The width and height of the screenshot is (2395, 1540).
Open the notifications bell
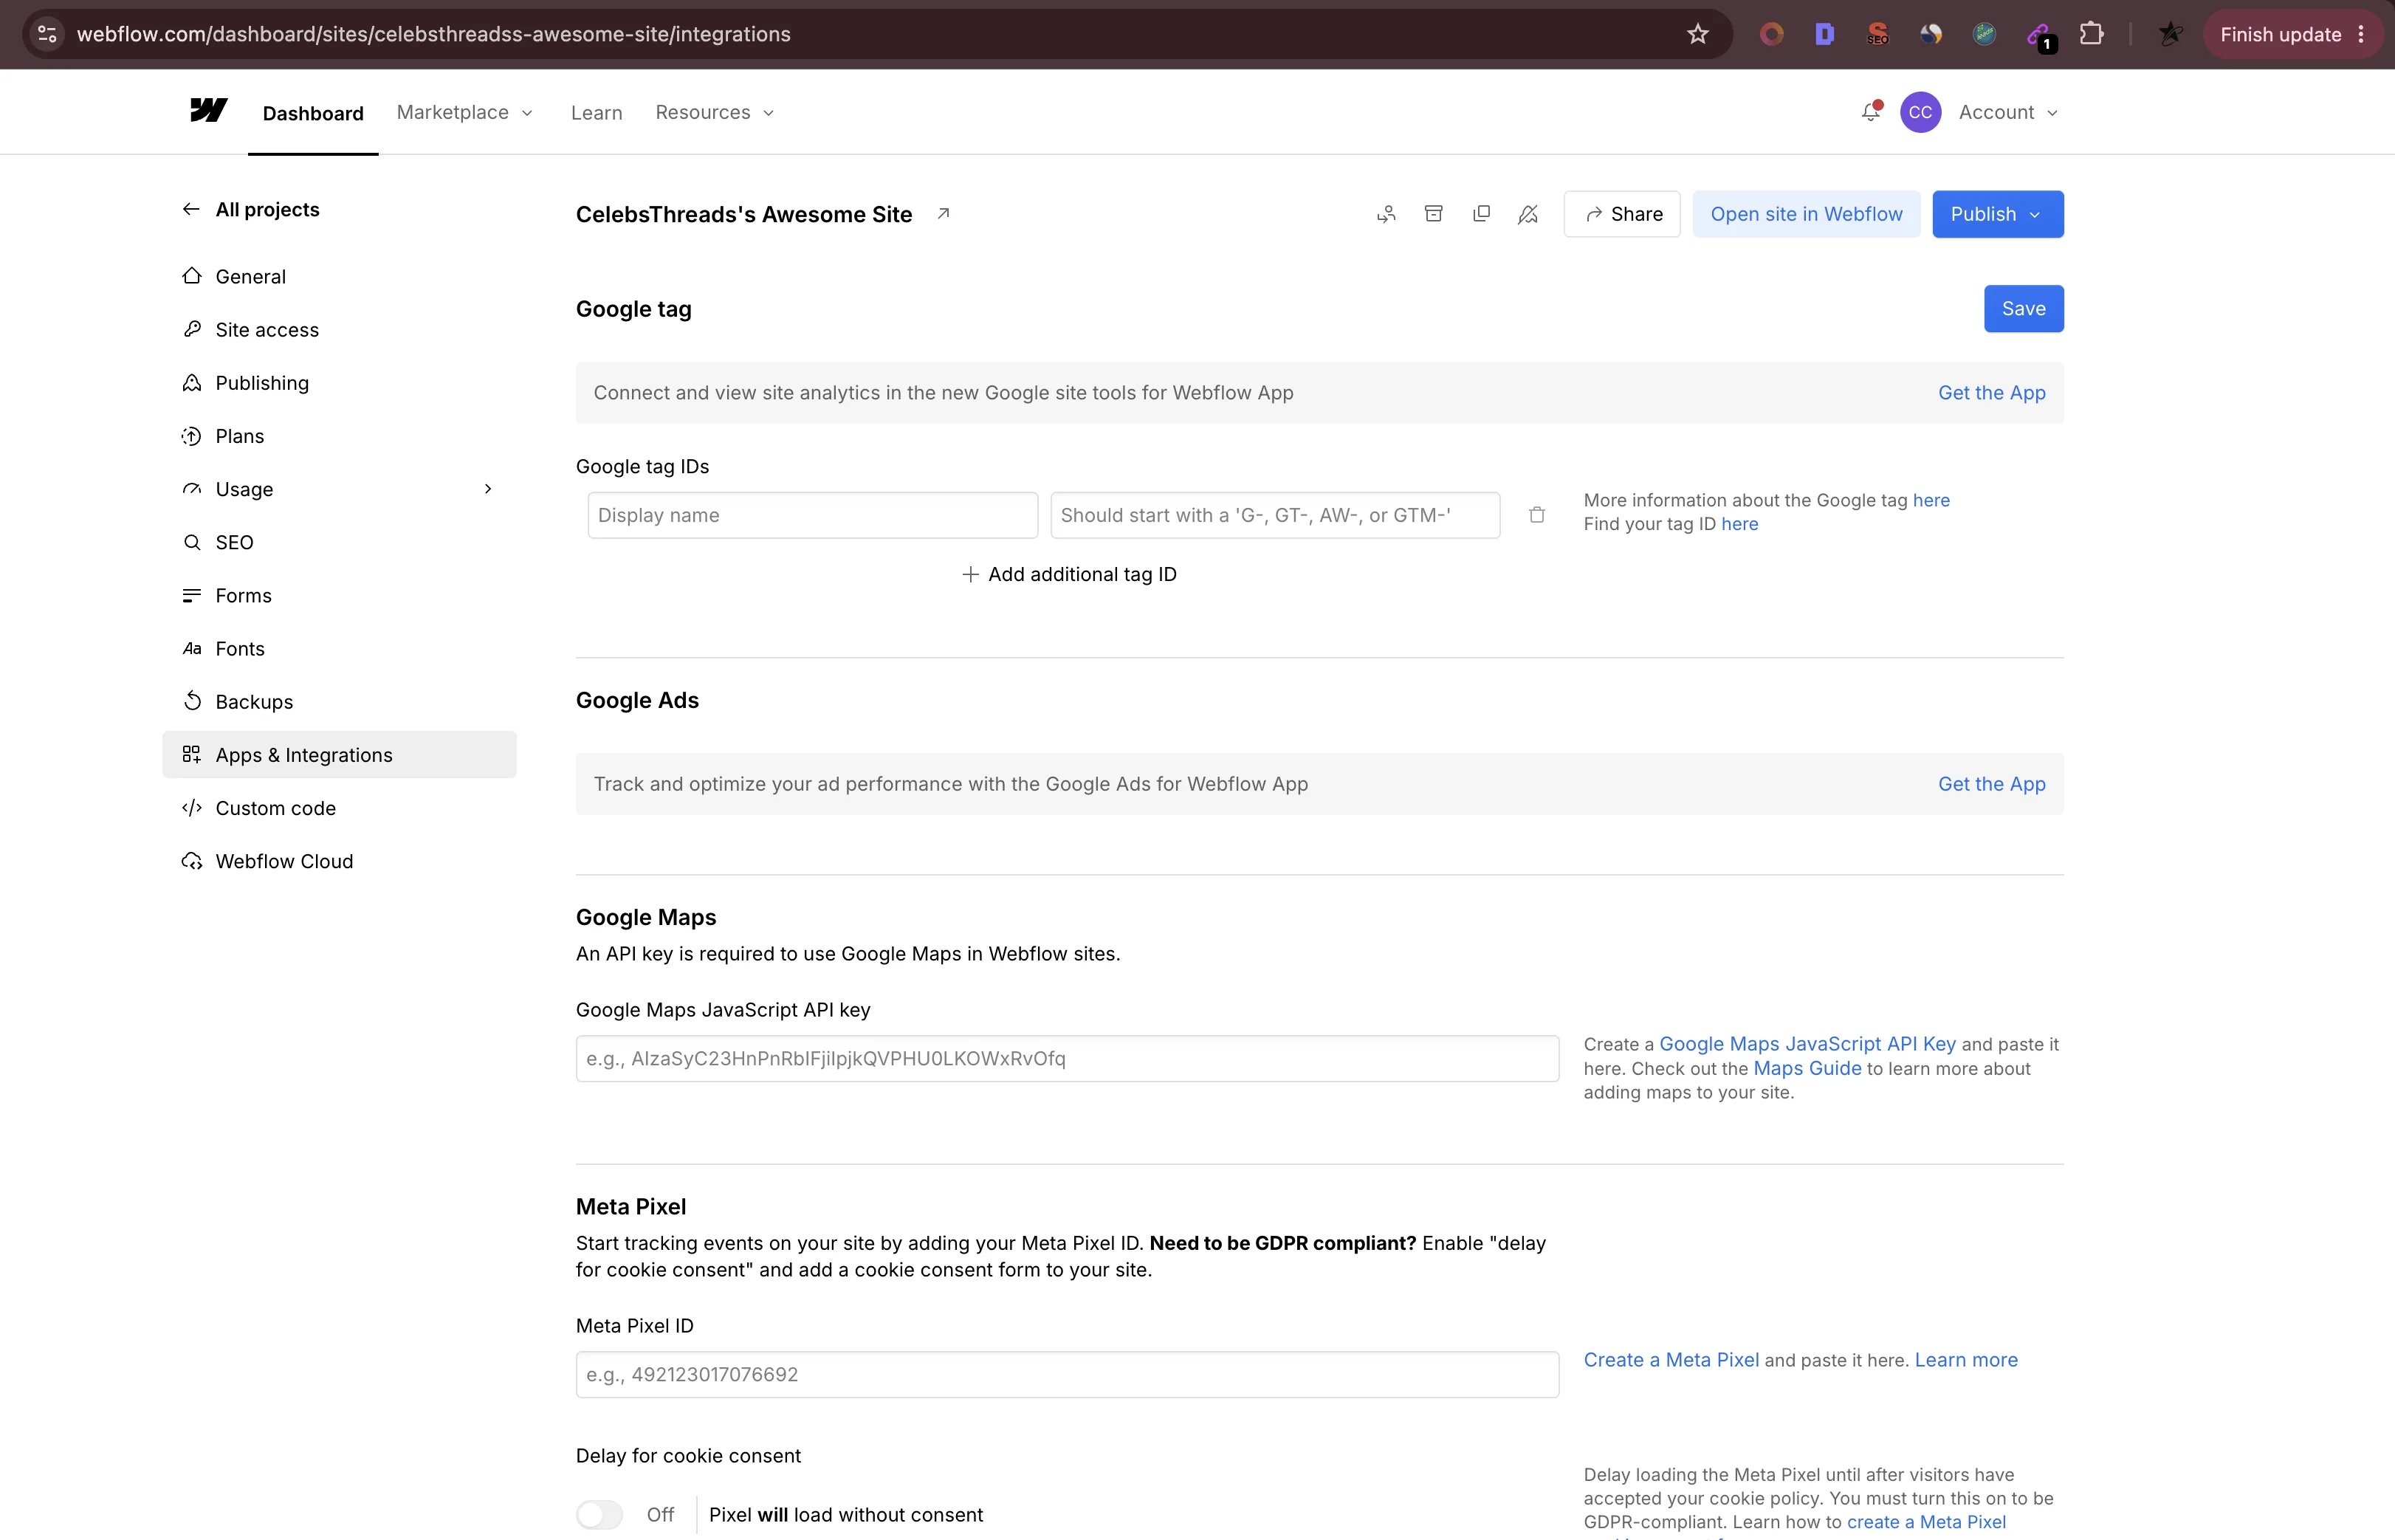pyautogui.click(x=1870, y=112)
